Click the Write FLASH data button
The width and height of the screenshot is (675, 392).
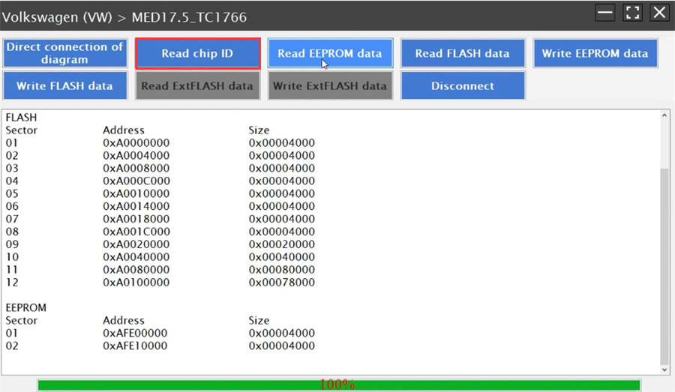point(64,85)
